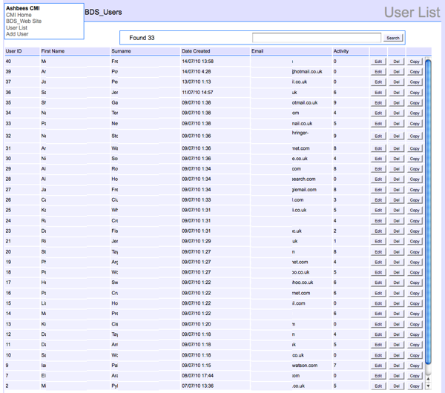Edit user with ID 35
445x393 pixels.
point(378,103)
